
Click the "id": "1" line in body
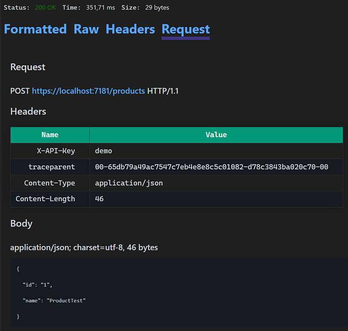(x=37, y=285)
